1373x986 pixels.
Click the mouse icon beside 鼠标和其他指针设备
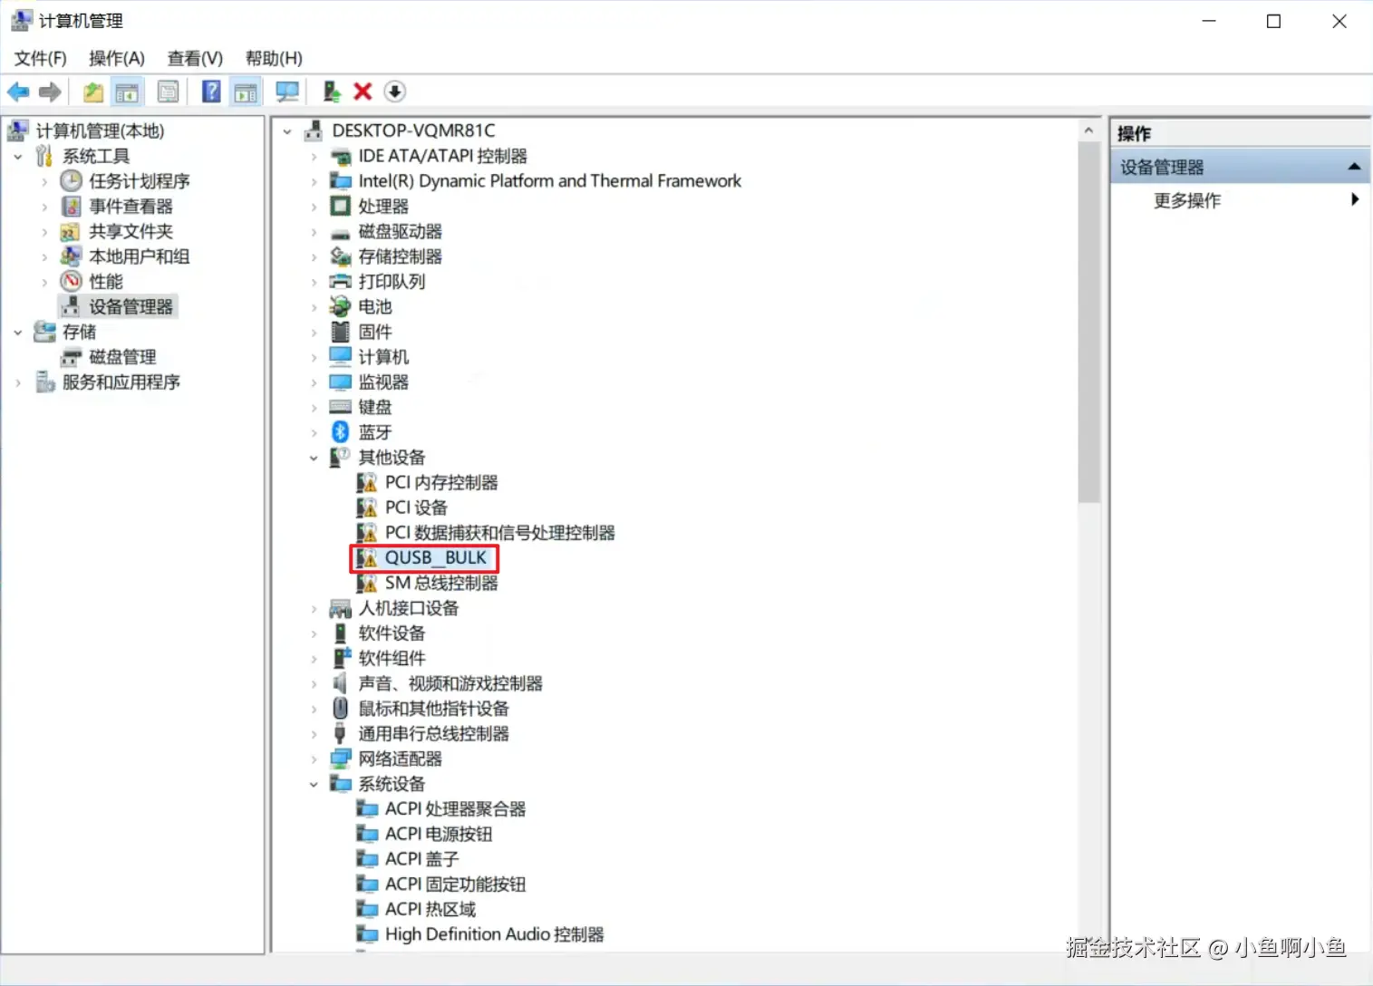pyautogui.click(x=340, y=709)
